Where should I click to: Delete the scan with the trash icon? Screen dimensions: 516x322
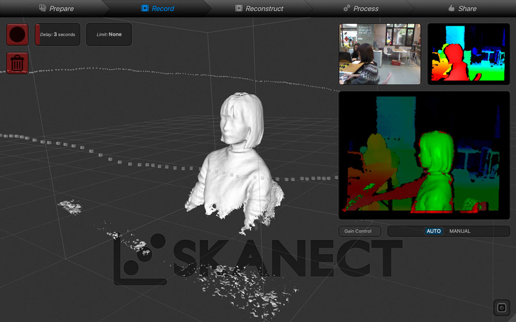pos(17,63)
